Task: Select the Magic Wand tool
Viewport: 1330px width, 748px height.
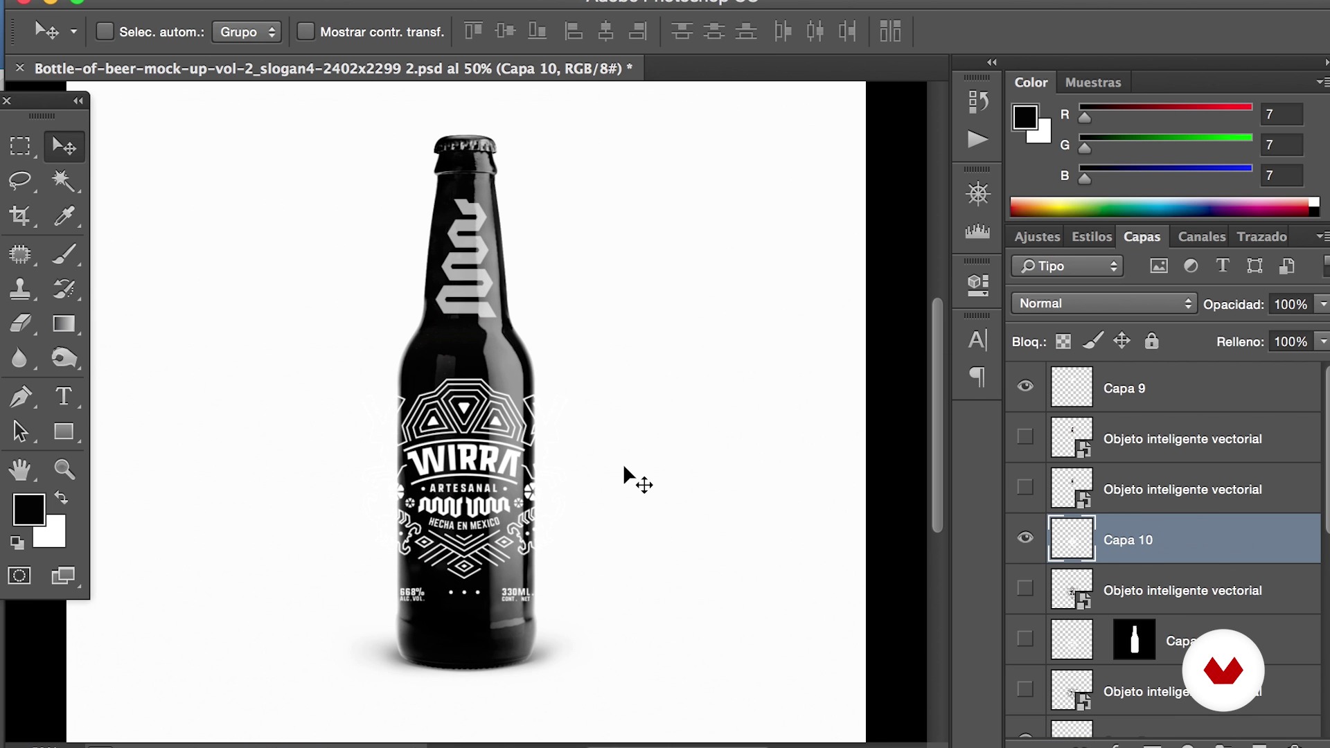Action: point(64,181)
